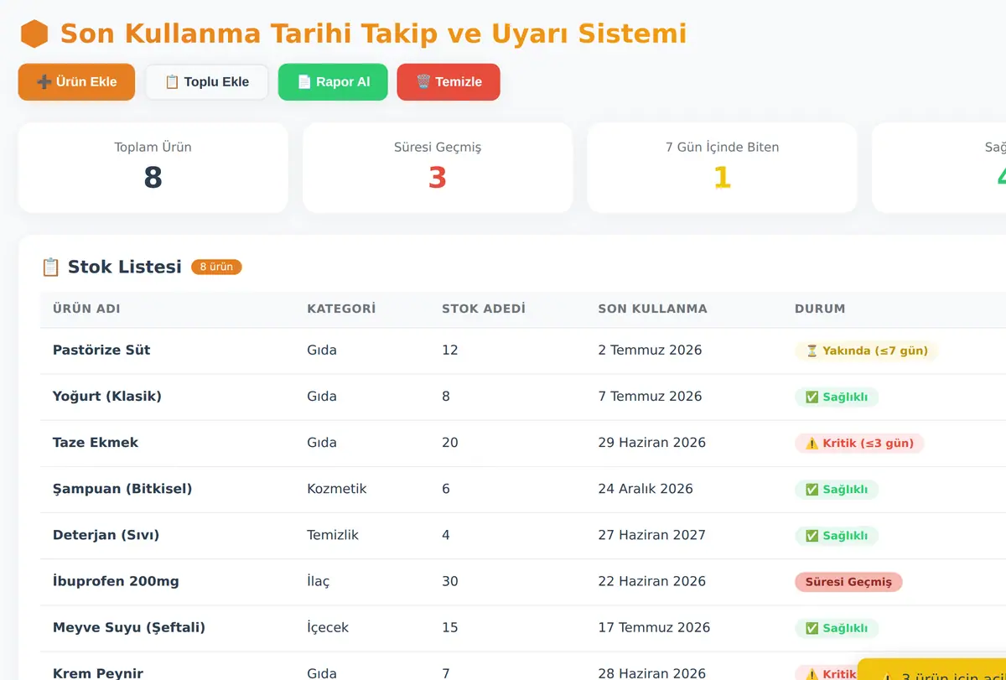
Task: Click the Sağlıklı badge in the Meyve Suyu row
Action: tap(837, 627)
